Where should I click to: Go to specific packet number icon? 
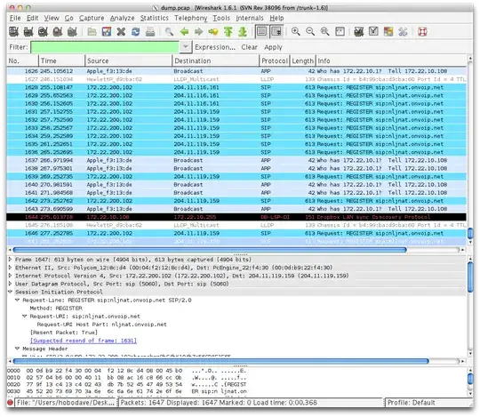[213, 31]
